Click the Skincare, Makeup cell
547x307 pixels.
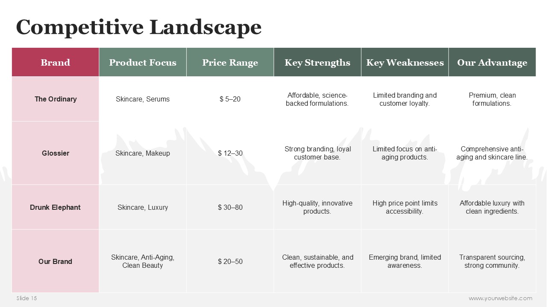tap(143, 153)
